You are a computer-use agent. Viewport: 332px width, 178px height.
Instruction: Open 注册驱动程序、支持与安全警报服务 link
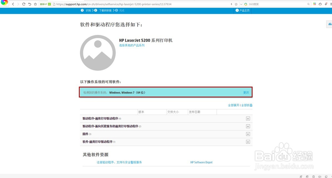[119, 162]
